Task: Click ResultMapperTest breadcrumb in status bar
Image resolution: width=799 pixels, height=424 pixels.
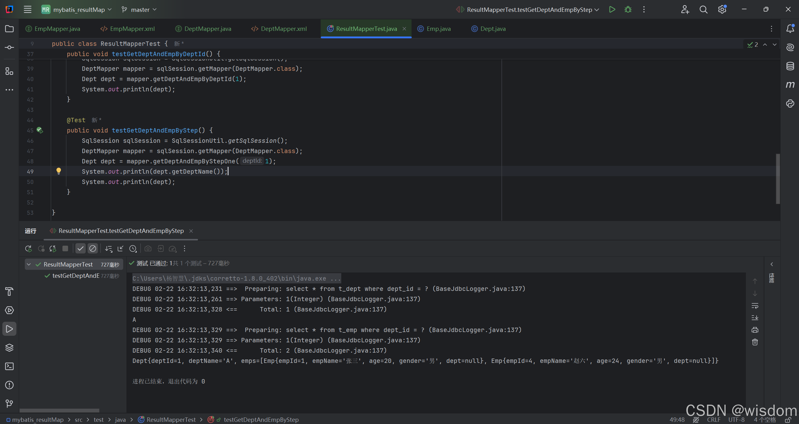Action: point(167,420)
